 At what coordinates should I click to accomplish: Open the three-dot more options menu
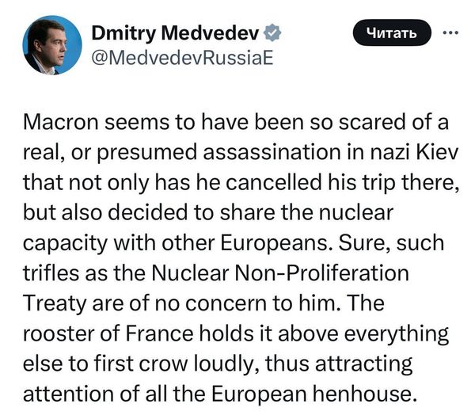pyautogui.click(x=450, y=32)
